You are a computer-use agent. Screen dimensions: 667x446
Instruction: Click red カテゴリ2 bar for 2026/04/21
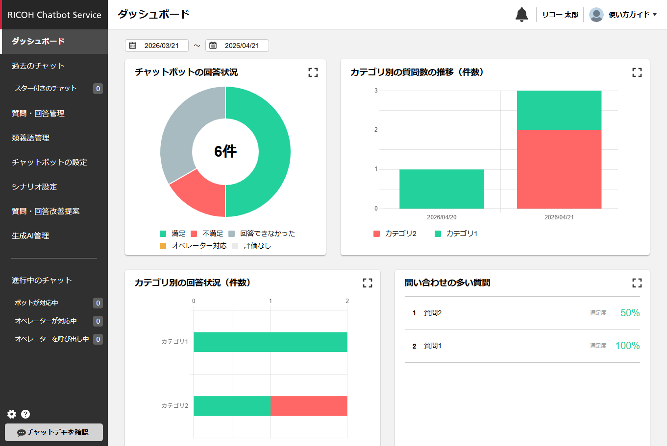tap(559, 169)
